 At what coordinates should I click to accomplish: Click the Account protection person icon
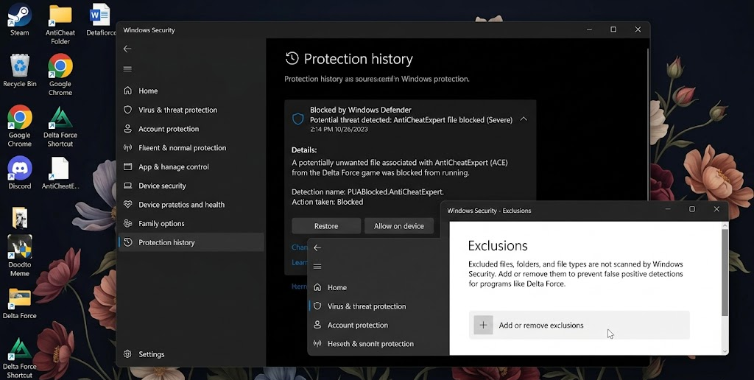[127, 128]
